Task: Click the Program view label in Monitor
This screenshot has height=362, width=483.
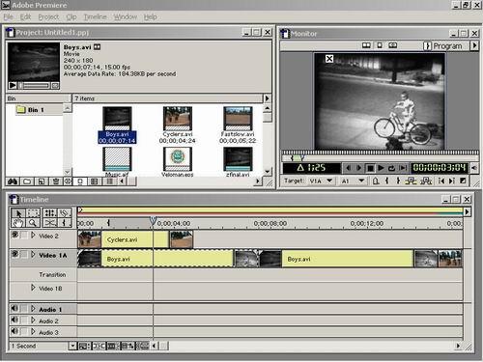Action: tap(447, 46)
